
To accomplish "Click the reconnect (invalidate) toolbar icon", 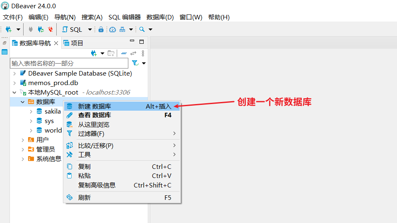I will click(41, 30).
